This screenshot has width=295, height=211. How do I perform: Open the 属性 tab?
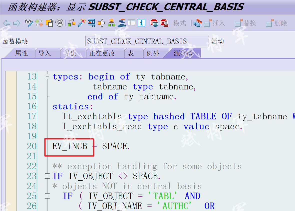point(21,53)
